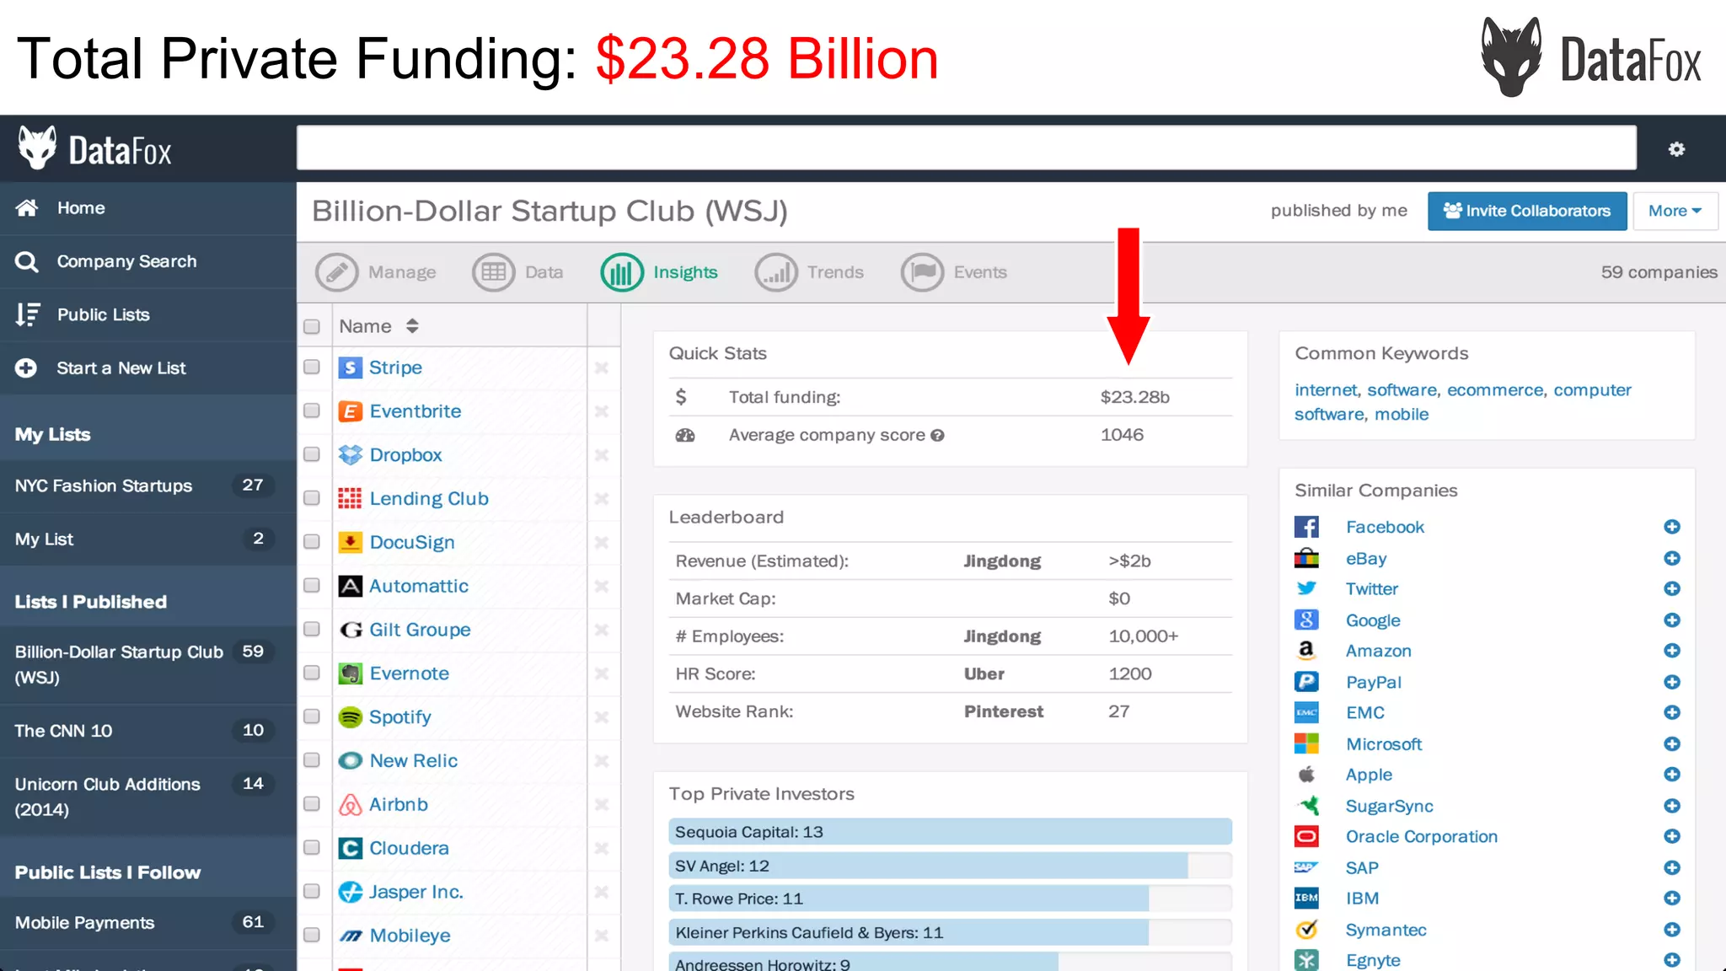Screen dimensions: 1726x971
Task: Click the Events flag icon
Action: tap(923, 272)
